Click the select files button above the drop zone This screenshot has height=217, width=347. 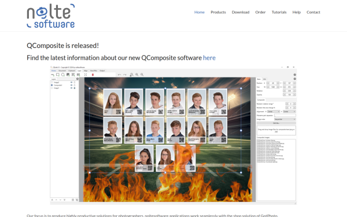pyautogui.click(x=276, y=123)
